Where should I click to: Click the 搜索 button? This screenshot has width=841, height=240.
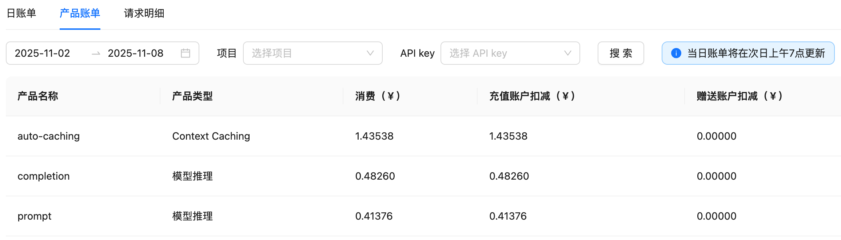[621, 53]
